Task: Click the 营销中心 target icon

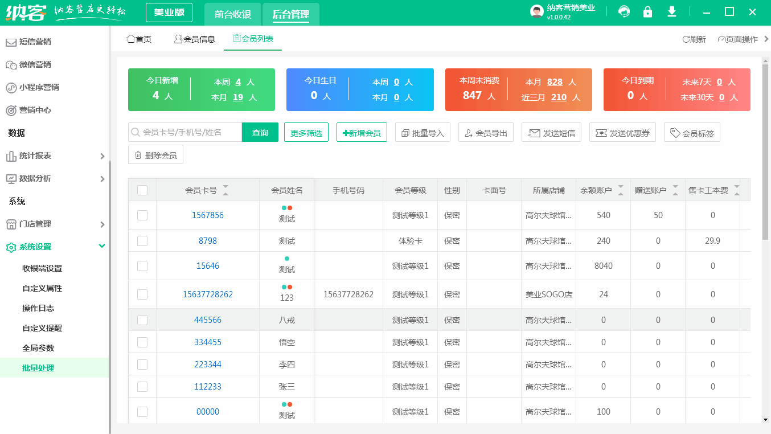Action: tap(13, 110)
